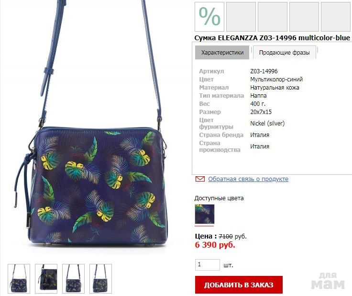The width and height of the screenshot is (352, 296).
Task: Click the envelope icon beside product feedback
Action: click(200, 179)
